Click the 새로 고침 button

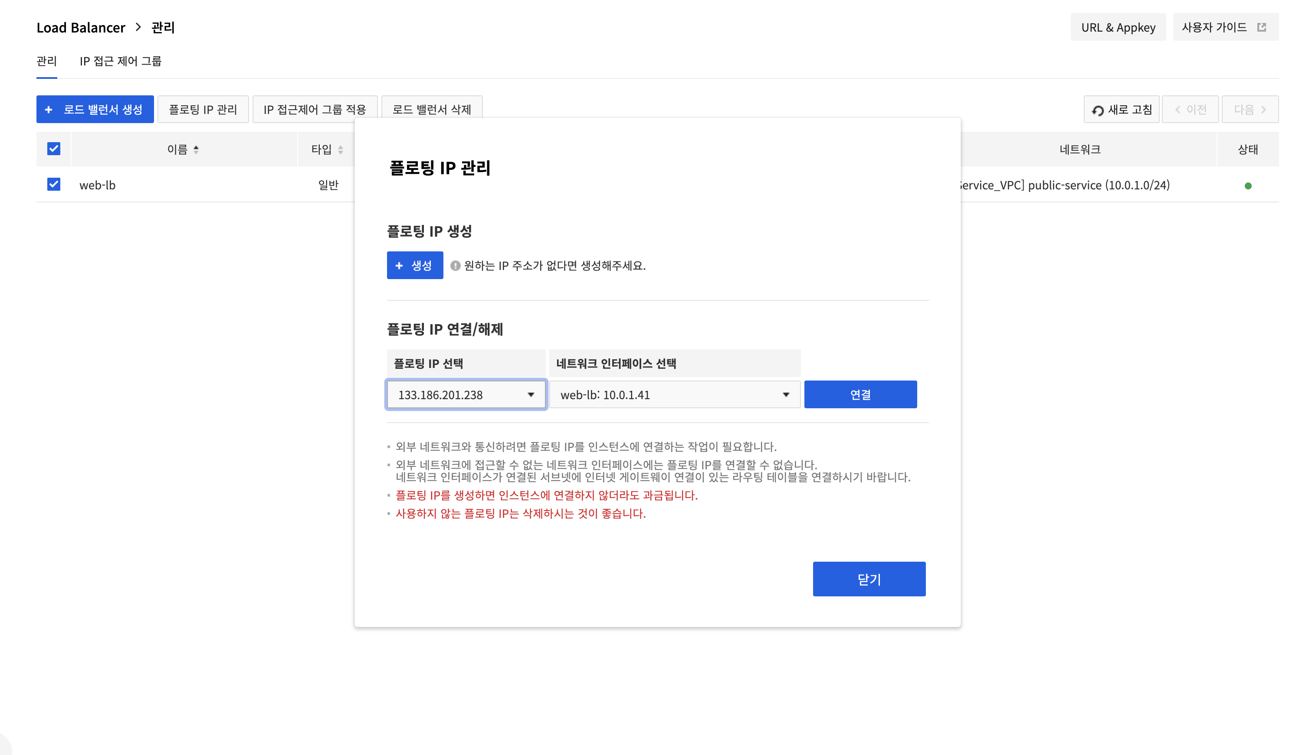tap(1121, 109)
